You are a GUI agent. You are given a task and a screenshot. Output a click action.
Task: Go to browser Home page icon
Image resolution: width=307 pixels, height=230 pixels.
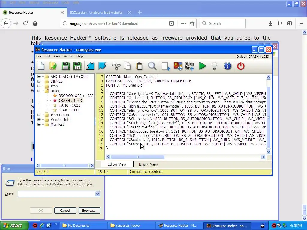pyautogui.click(x=35, y=23)
